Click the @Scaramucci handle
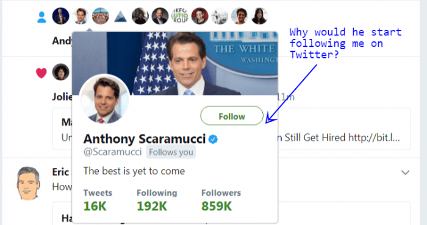Screen dimensions: 427x225 click(x=113, y=152)
